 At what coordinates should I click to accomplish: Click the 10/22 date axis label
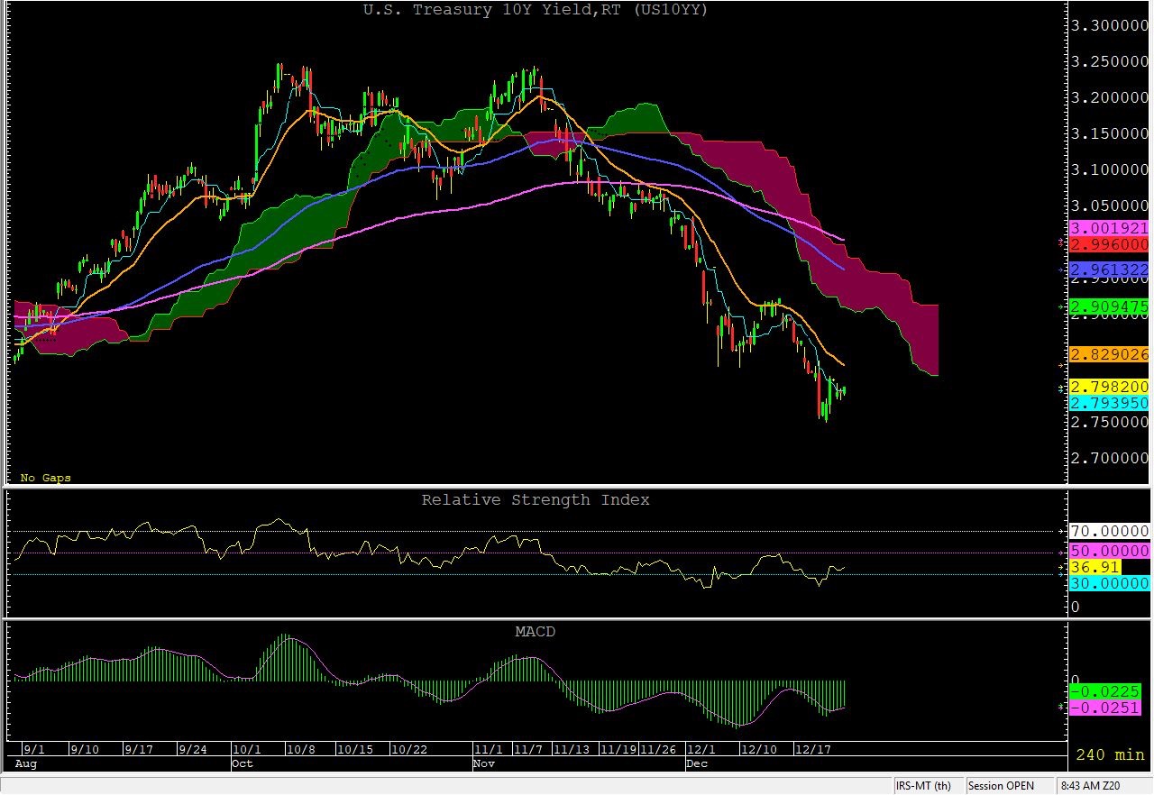click(408, 750)
